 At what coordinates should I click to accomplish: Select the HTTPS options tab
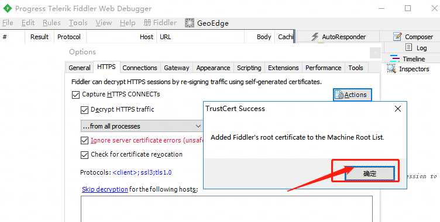point(106,67)
